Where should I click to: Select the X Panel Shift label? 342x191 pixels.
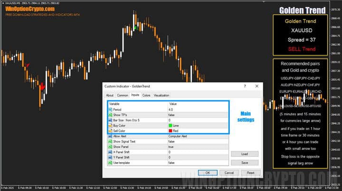[x=121, y=152]
